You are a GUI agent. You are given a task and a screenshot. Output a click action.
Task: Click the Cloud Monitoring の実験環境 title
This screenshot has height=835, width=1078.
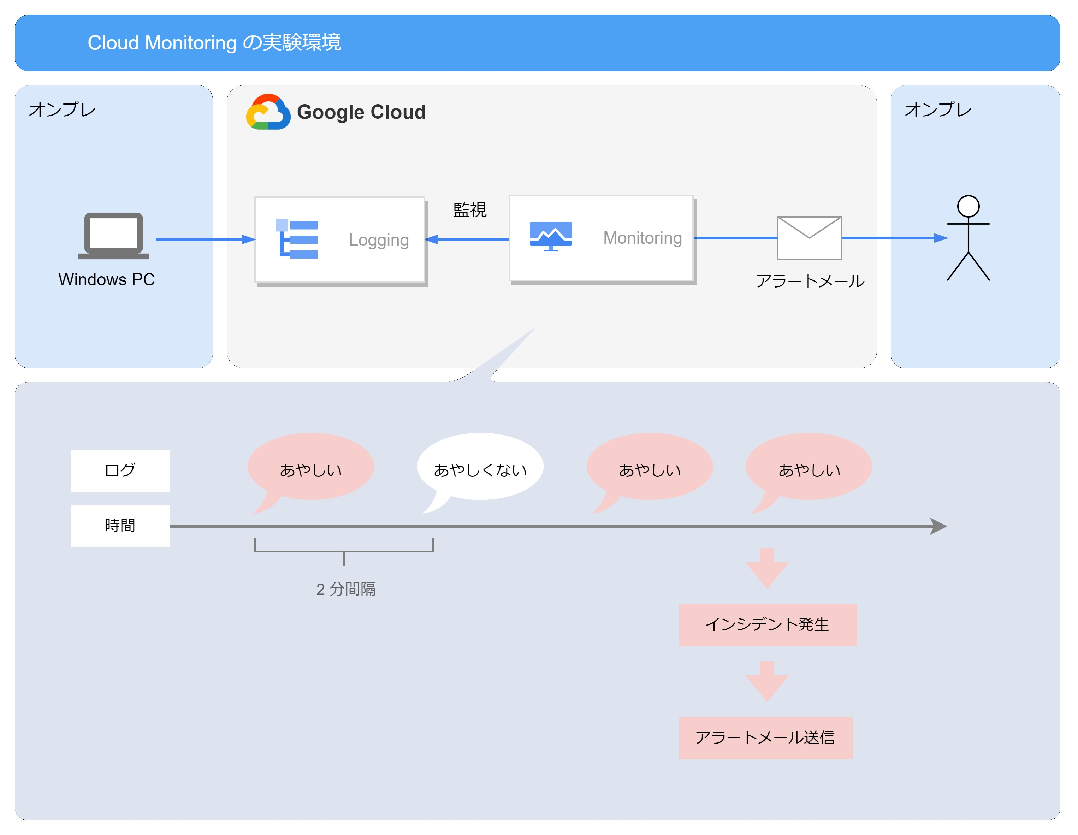214,43
